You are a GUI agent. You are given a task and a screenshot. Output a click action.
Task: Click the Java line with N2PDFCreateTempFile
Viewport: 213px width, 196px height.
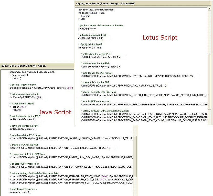point(41,88)
